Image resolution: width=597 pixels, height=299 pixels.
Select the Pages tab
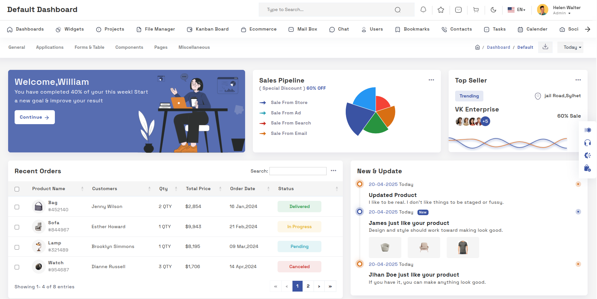[x=161, y=47]
